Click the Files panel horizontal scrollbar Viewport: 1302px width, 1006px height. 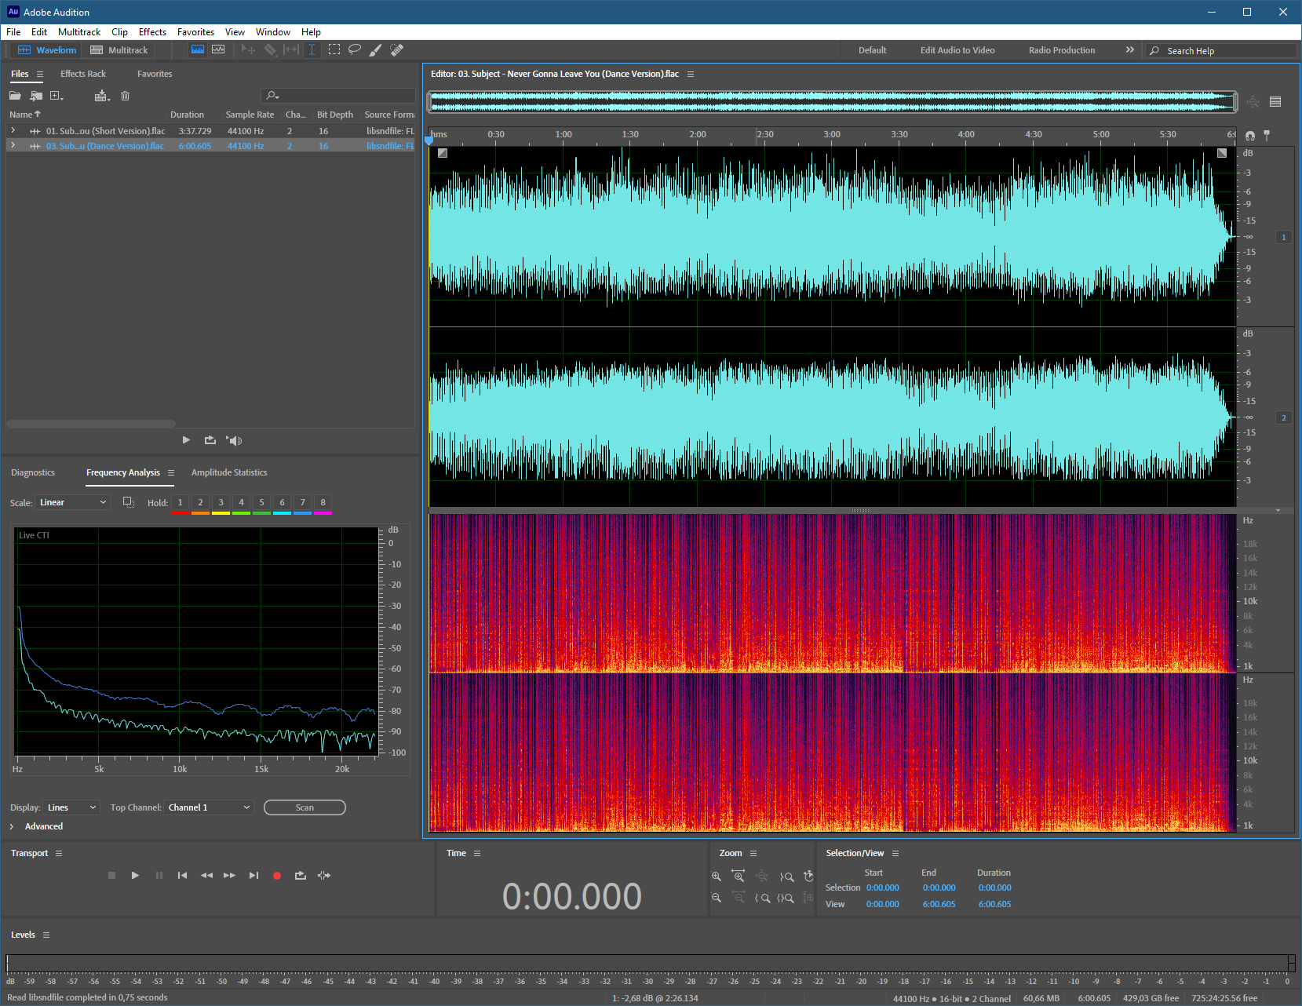click(92, 424)
